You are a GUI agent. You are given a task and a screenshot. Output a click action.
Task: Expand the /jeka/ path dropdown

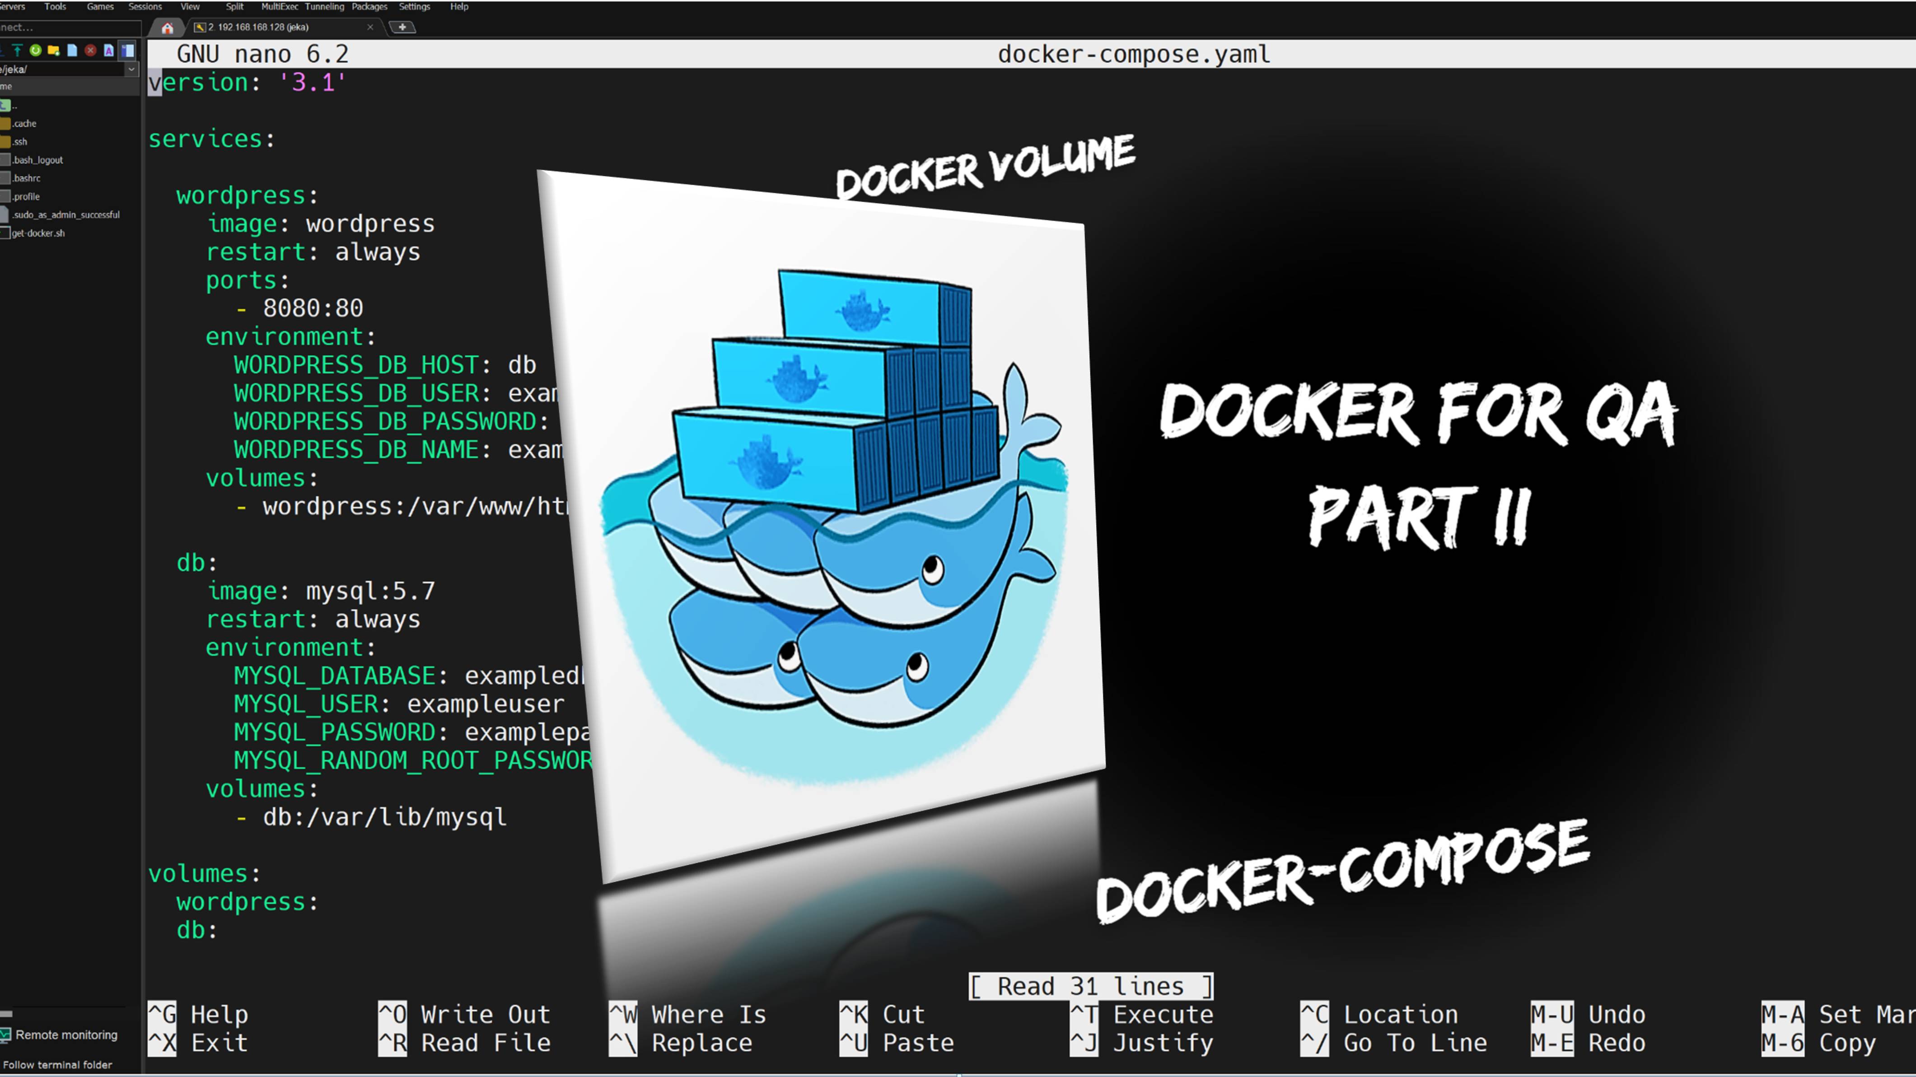[x=131, y=69]
